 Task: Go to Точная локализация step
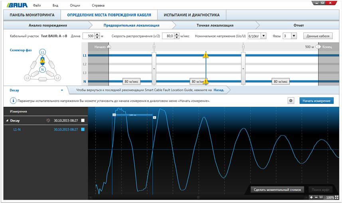pyautogui.click(x=215, y=25)
